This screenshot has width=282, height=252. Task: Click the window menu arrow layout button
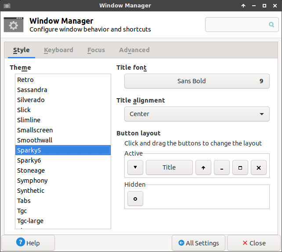pyautogui.click(x=135, y=167)
